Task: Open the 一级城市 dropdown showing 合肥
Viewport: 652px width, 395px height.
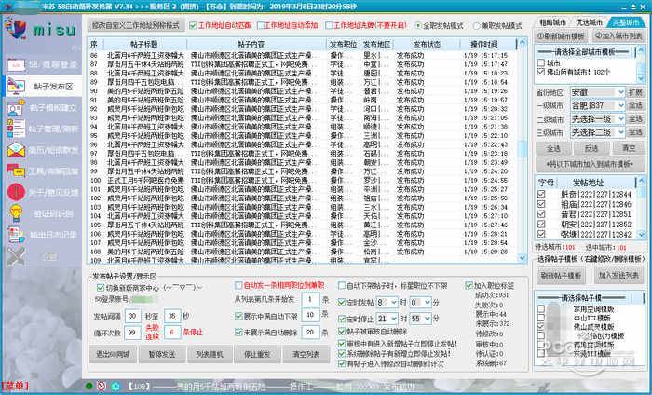Action: point(597,105)
